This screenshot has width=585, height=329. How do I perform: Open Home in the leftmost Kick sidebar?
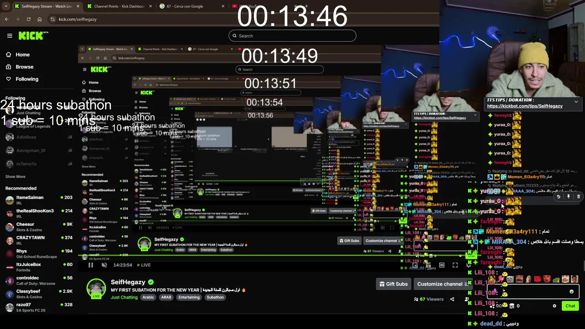click(18, 54)
